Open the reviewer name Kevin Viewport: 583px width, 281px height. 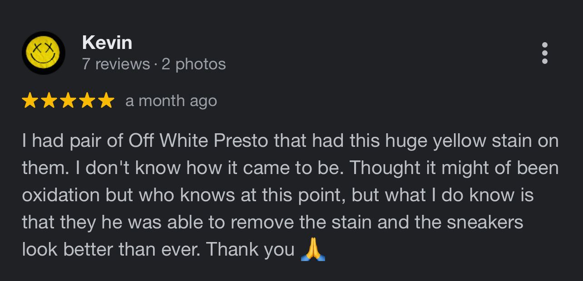pos(107,43)
